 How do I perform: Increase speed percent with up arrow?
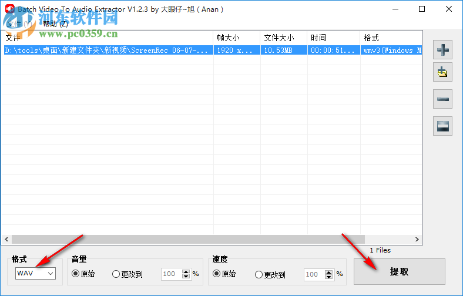click(x=328, y=272)
